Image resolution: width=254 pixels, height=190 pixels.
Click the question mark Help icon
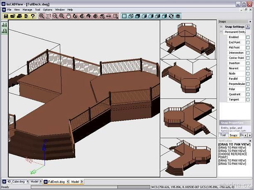point(33,16)
